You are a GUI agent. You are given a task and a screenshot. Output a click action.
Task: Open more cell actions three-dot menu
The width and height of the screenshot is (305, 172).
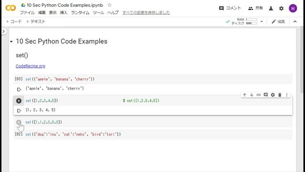287,95
